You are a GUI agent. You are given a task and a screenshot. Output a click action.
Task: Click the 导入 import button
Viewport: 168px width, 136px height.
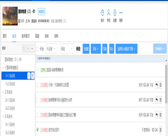click(112, 49)
